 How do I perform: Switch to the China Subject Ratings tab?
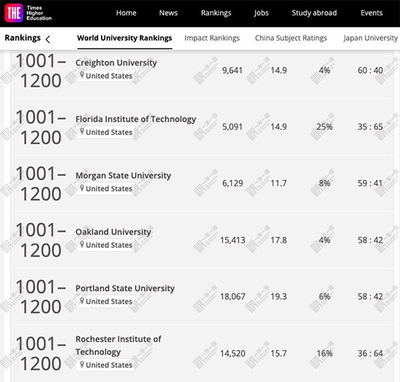[x=291, y=38]
